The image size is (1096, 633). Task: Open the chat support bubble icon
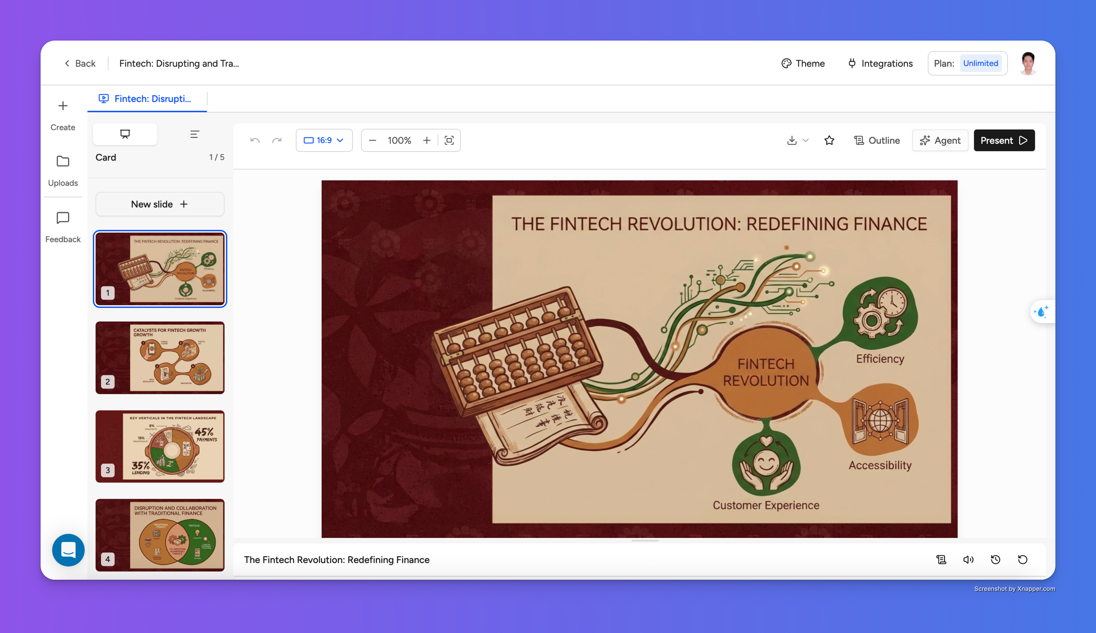(x=68, y=550)
